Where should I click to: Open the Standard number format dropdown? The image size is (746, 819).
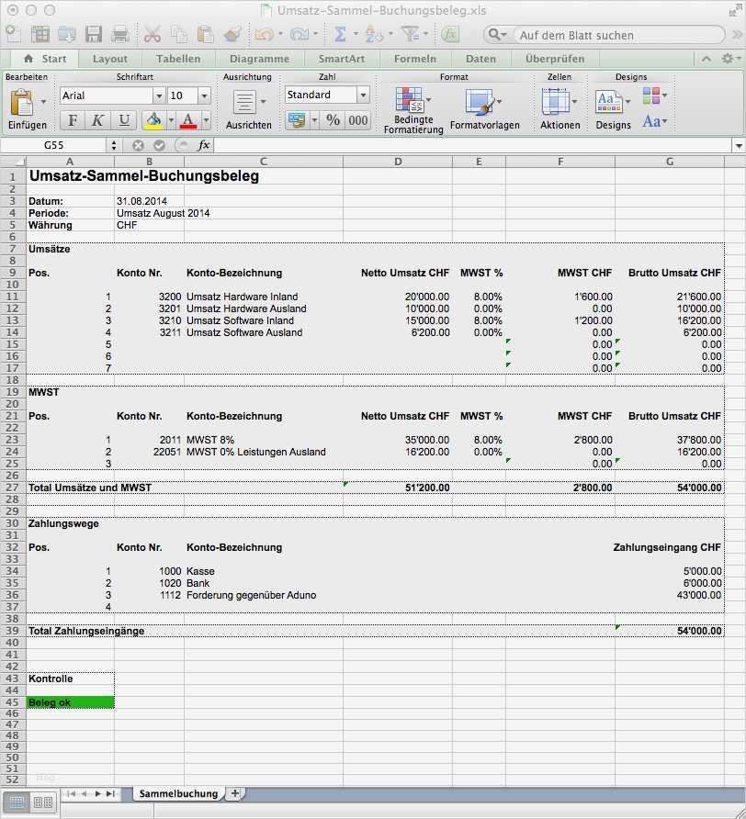363,95
